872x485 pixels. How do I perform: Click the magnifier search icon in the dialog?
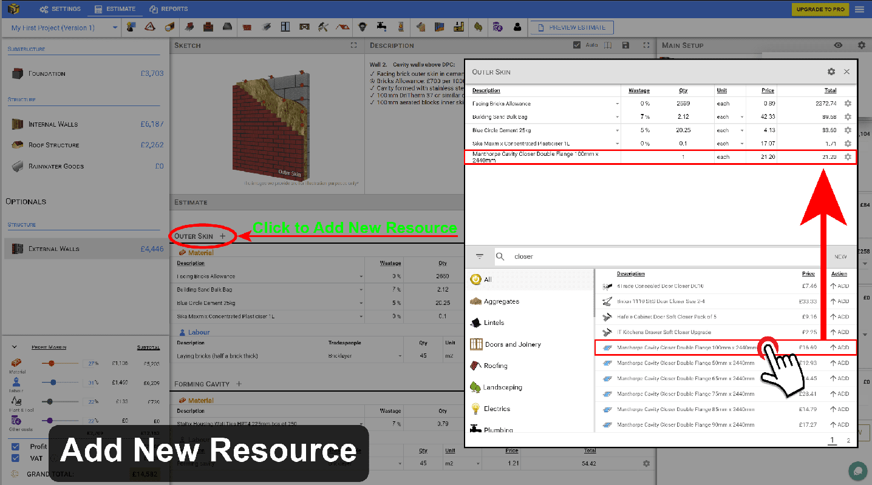pyautogui.click(x=500, y=256)
